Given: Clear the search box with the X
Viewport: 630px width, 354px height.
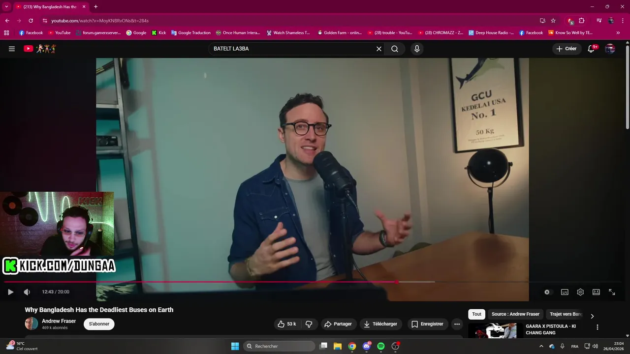Looking at the screenshot, I should (379, 49).
